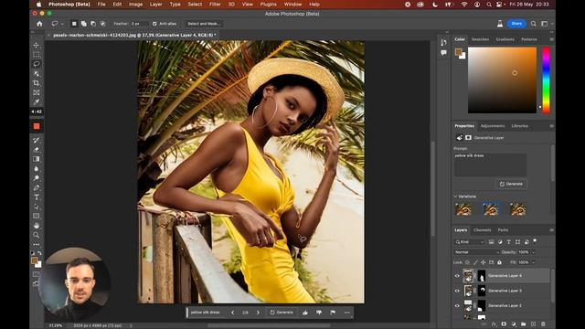This screenshot has width=585, height=329.
Task: Select the Blur tool
Action: point(37,168)
